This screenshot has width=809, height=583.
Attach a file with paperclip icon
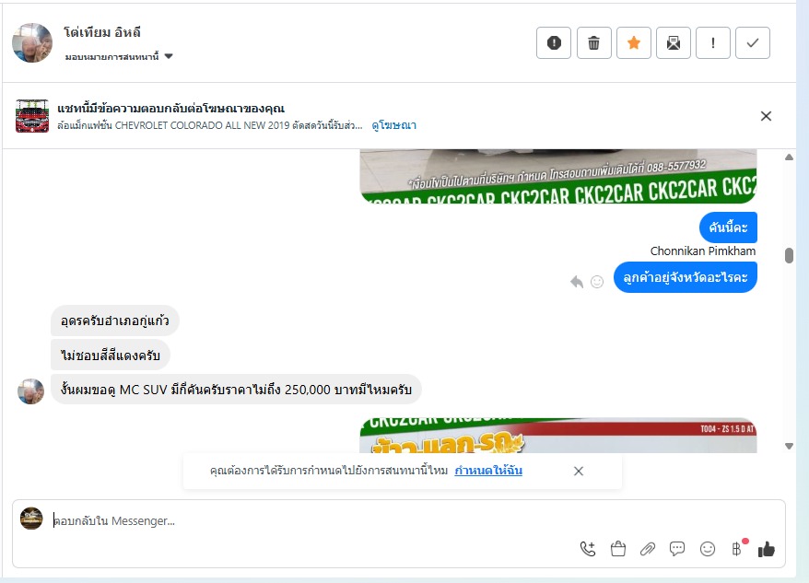pyautogui.click(x=648, y=549)
